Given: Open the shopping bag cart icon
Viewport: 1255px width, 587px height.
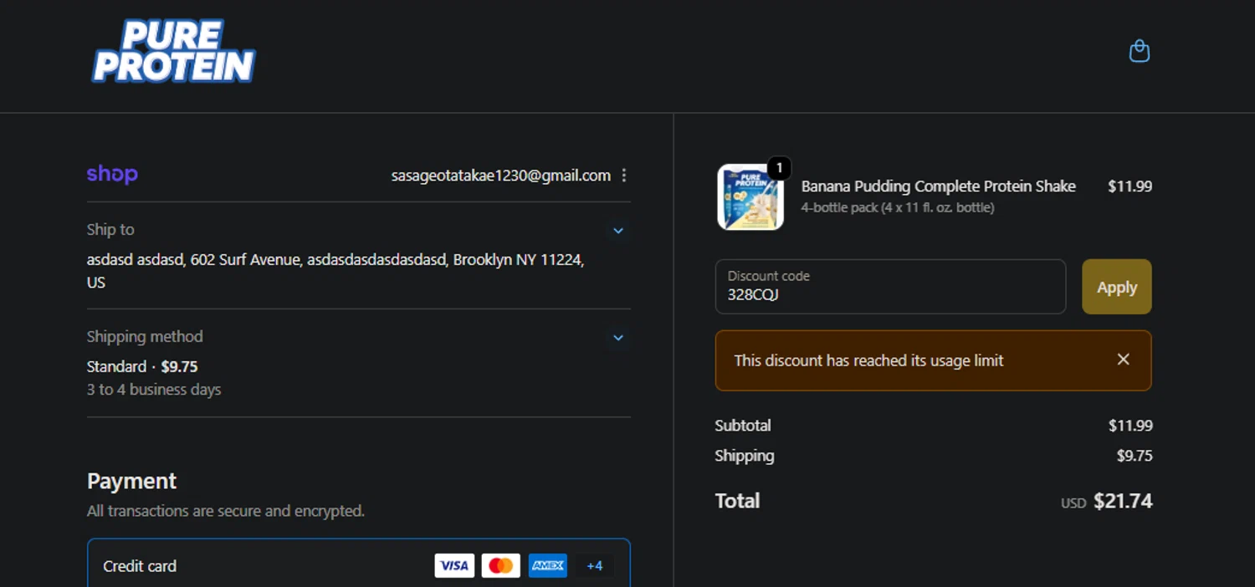Looking at the screenshot, I should 1139,52.
